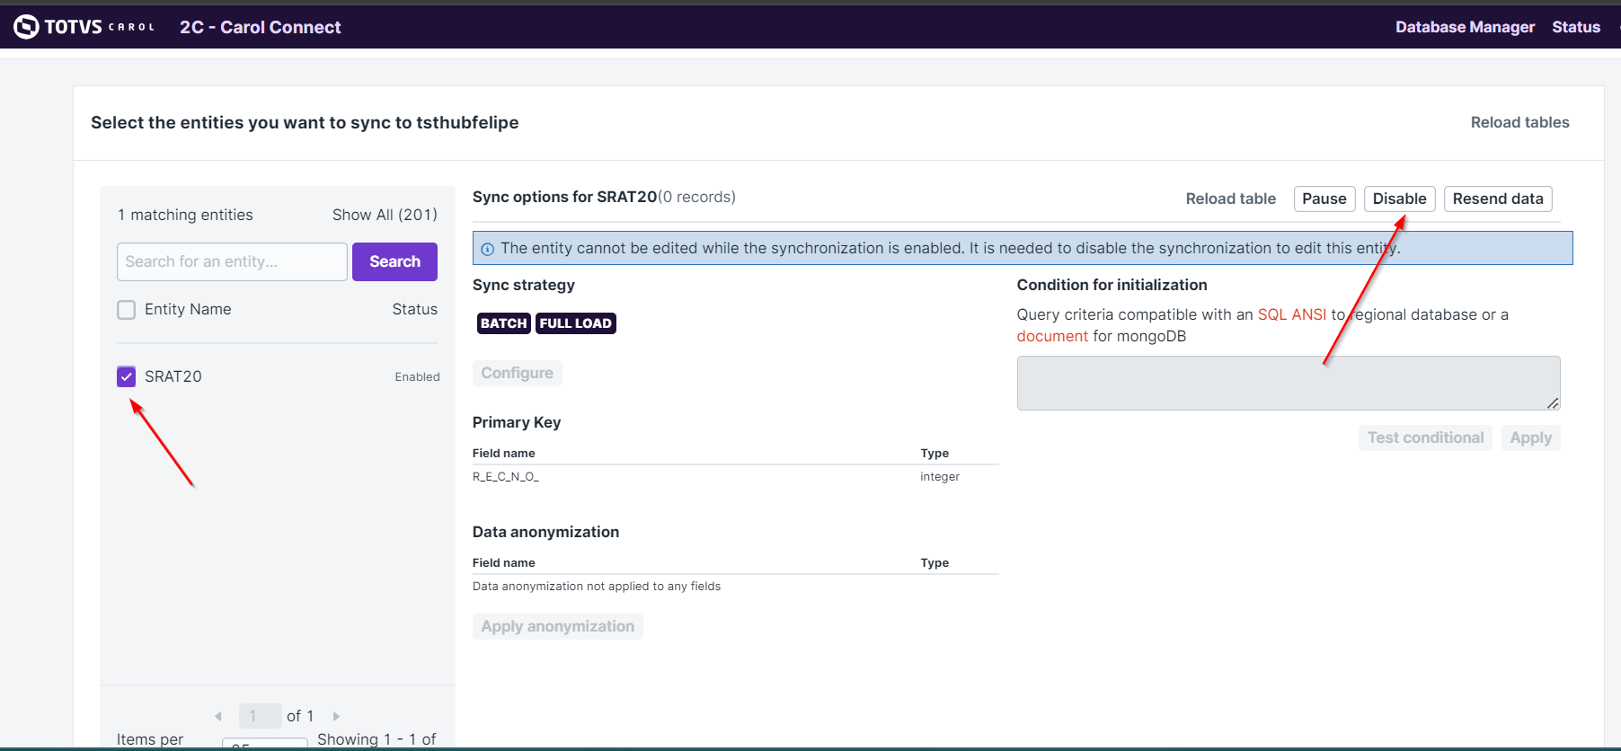
Task: Pause the SRAT20 synchronization
Action: point(1324,199)
